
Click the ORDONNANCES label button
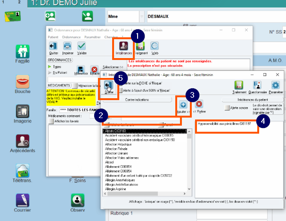[x=60, y=60]
